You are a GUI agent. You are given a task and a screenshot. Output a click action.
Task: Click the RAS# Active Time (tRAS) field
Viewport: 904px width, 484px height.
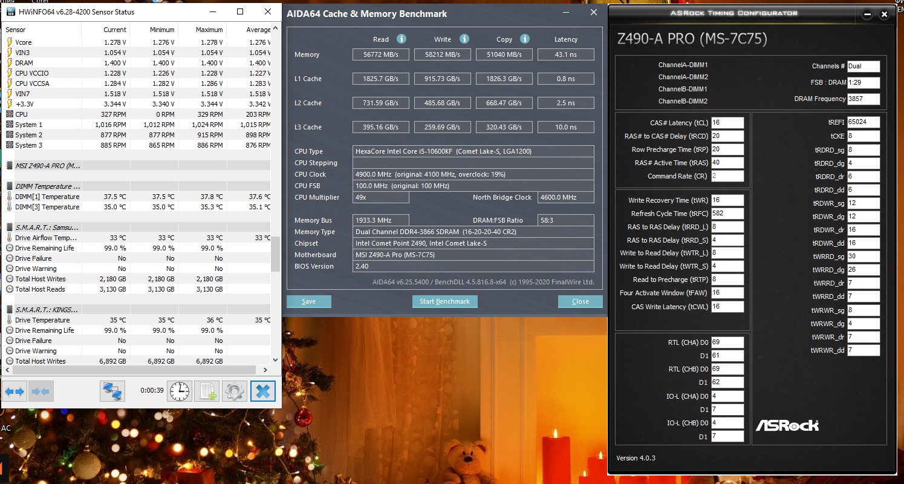pos(727,162)
